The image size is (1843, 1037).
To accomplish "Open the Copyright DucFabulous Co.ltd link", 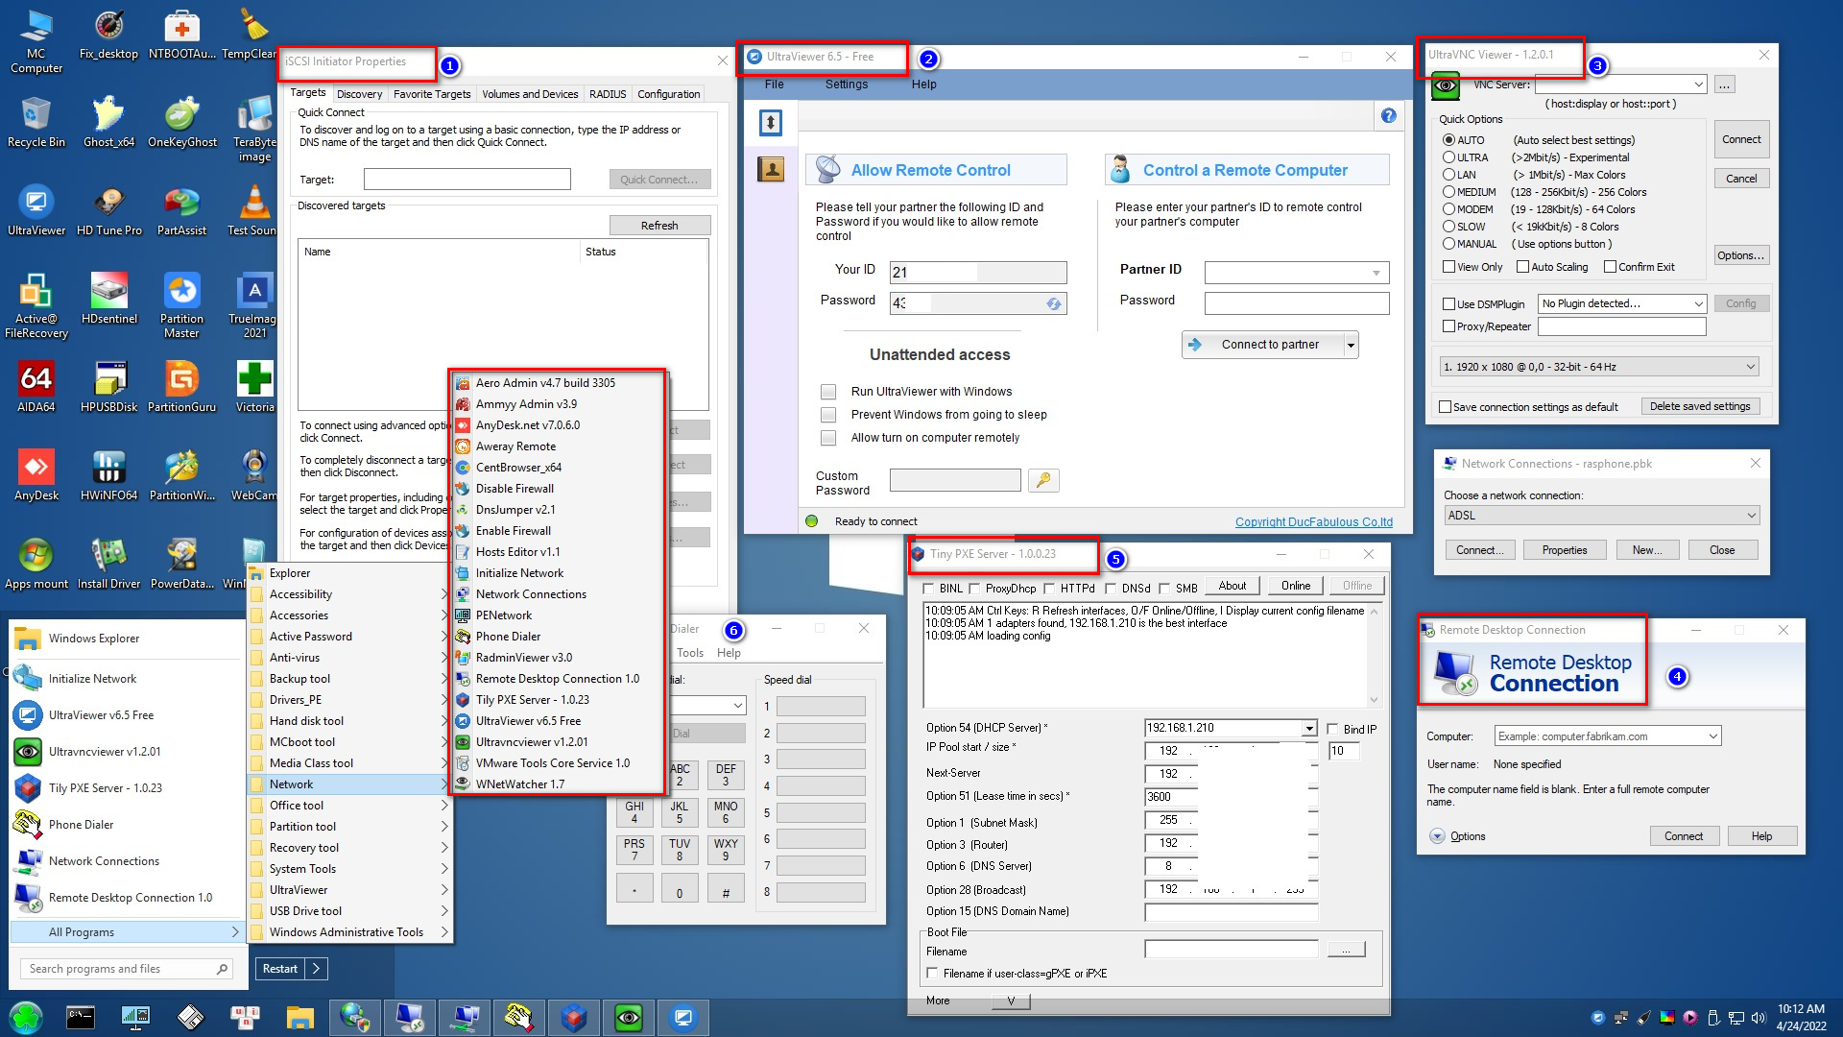I will (1313, 522).
